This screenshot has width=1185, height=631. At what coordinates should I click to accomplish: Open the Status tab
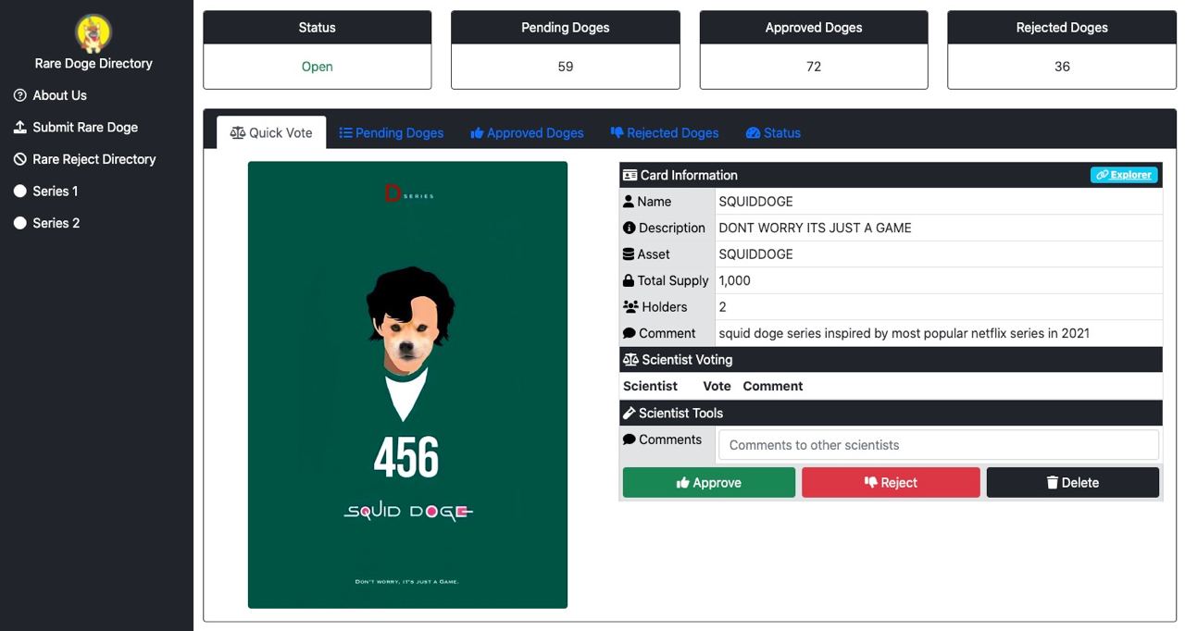point(773,132)
